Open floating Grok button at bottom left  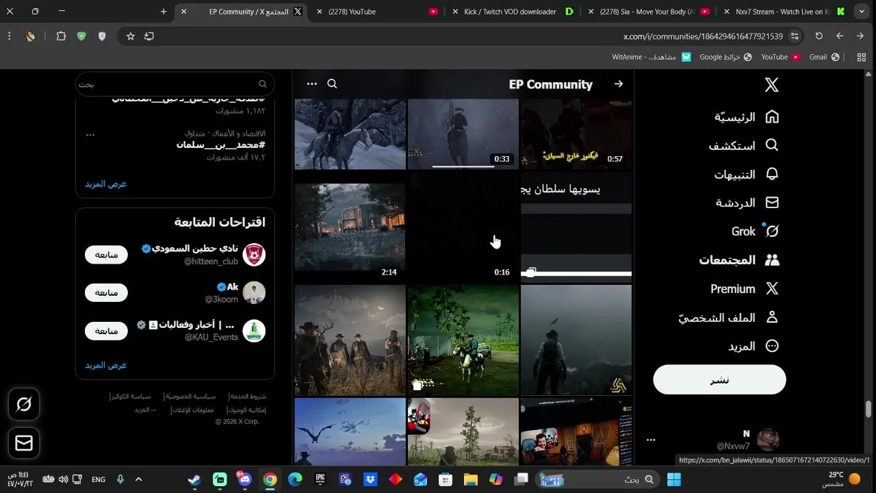point(24,405)
